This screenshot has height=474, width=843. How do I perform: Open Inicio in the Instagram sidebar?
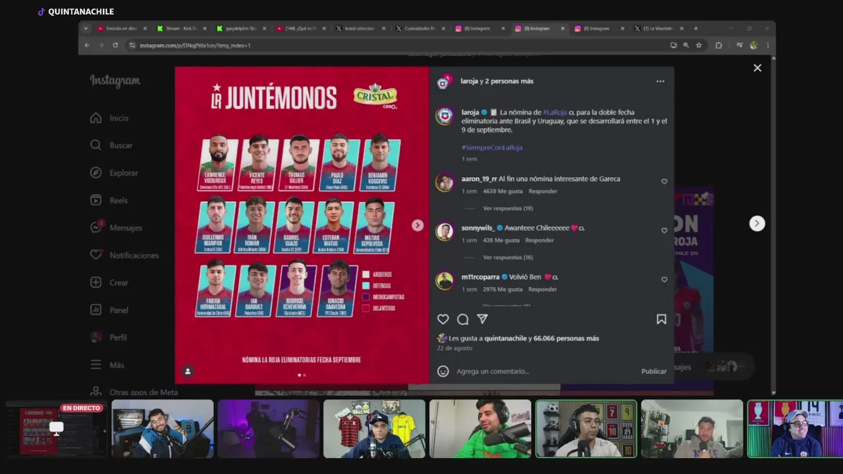109,118
